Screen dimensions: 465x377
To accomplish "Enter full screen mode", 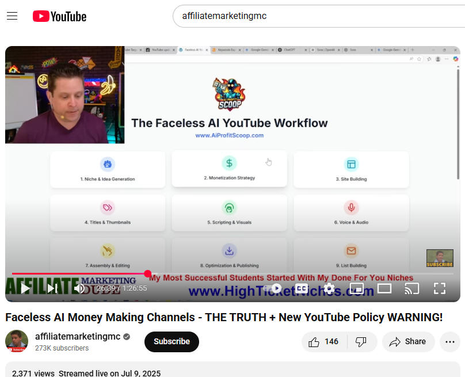I will click(x=440, y=288).
